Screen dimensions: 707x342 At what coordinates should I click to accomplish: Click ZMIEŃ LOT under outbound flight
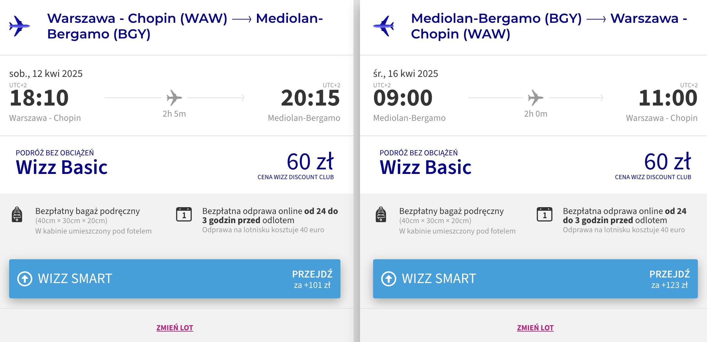pos(175,328)
